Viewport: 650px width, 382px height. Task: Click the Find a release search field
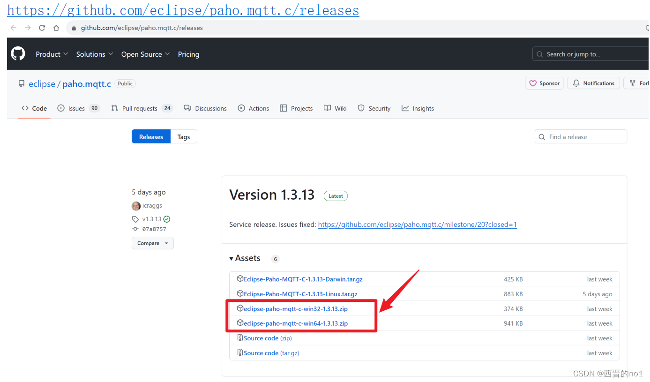coord(581,136)
